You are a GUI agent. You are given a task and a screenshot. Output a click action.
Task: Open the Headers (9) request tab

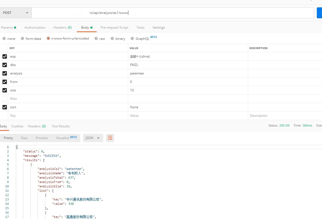coord(62,28)
